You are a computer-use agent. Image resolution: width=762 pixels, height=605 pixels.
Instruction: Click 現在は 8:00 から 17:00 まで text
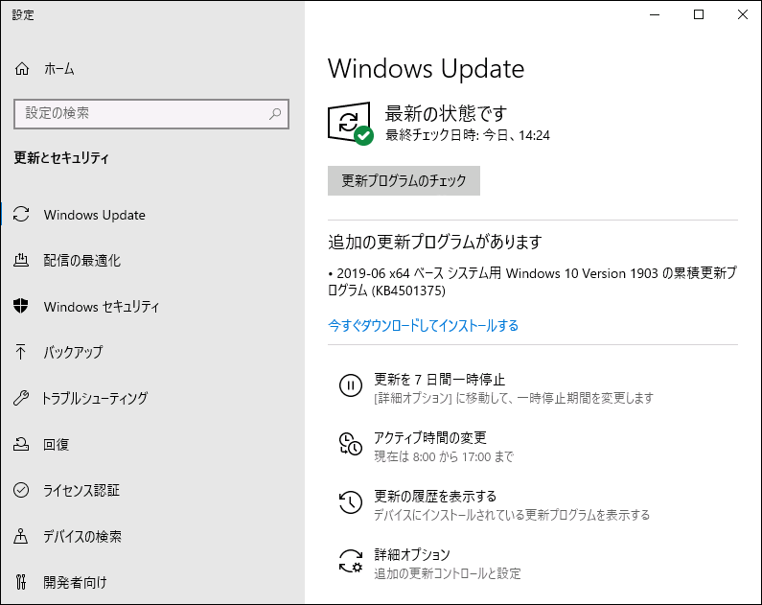[444, 456]
